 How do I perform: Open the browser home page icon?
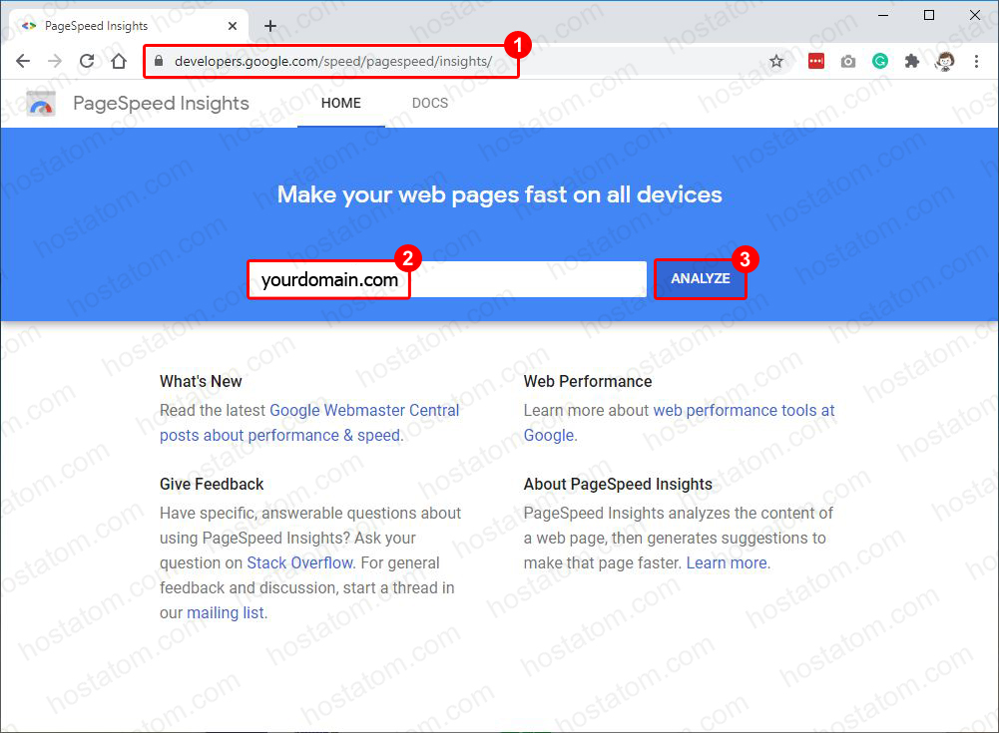119,61
